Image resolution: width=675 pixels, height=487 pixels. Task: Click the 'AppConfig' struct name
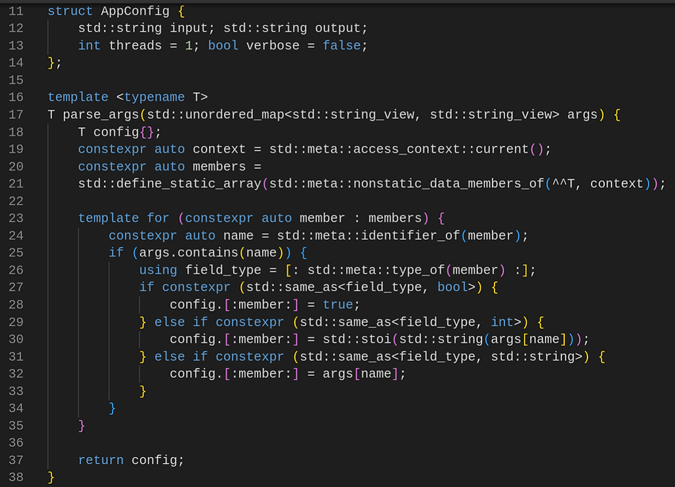click(x=135, y=11)
